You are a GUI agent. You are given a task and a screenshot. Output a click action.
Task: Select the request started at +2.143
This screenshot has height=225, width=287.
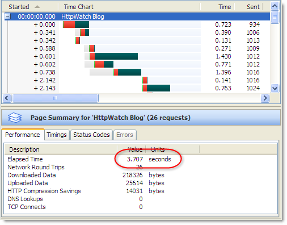(137, 88)
